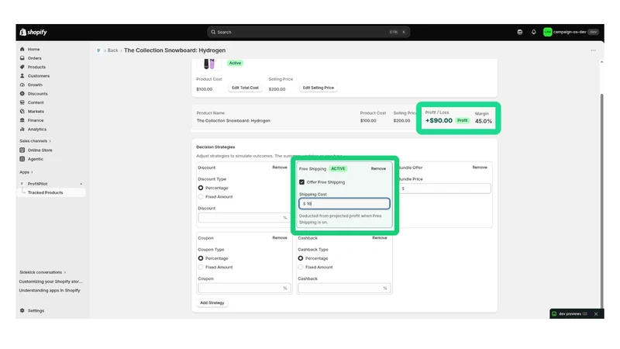Click the store icon in top bar

519,32
